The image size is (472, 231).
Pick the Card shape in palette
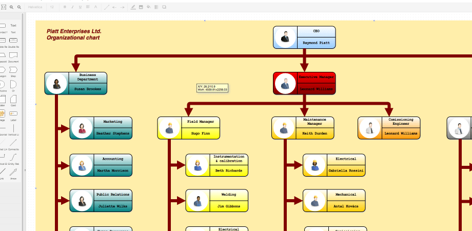[13, 99]
